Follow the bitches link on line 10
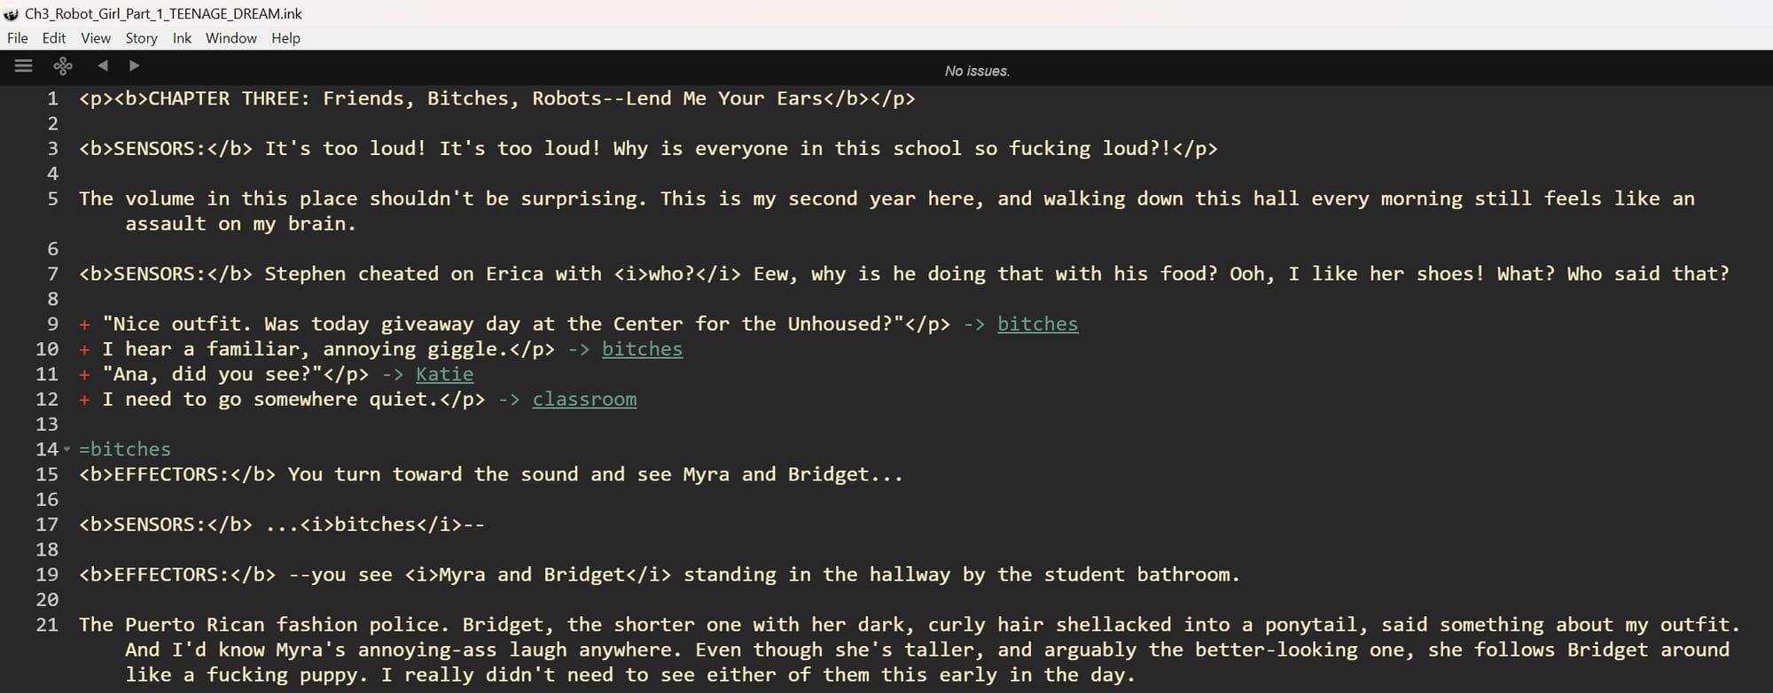 (642, 348)
